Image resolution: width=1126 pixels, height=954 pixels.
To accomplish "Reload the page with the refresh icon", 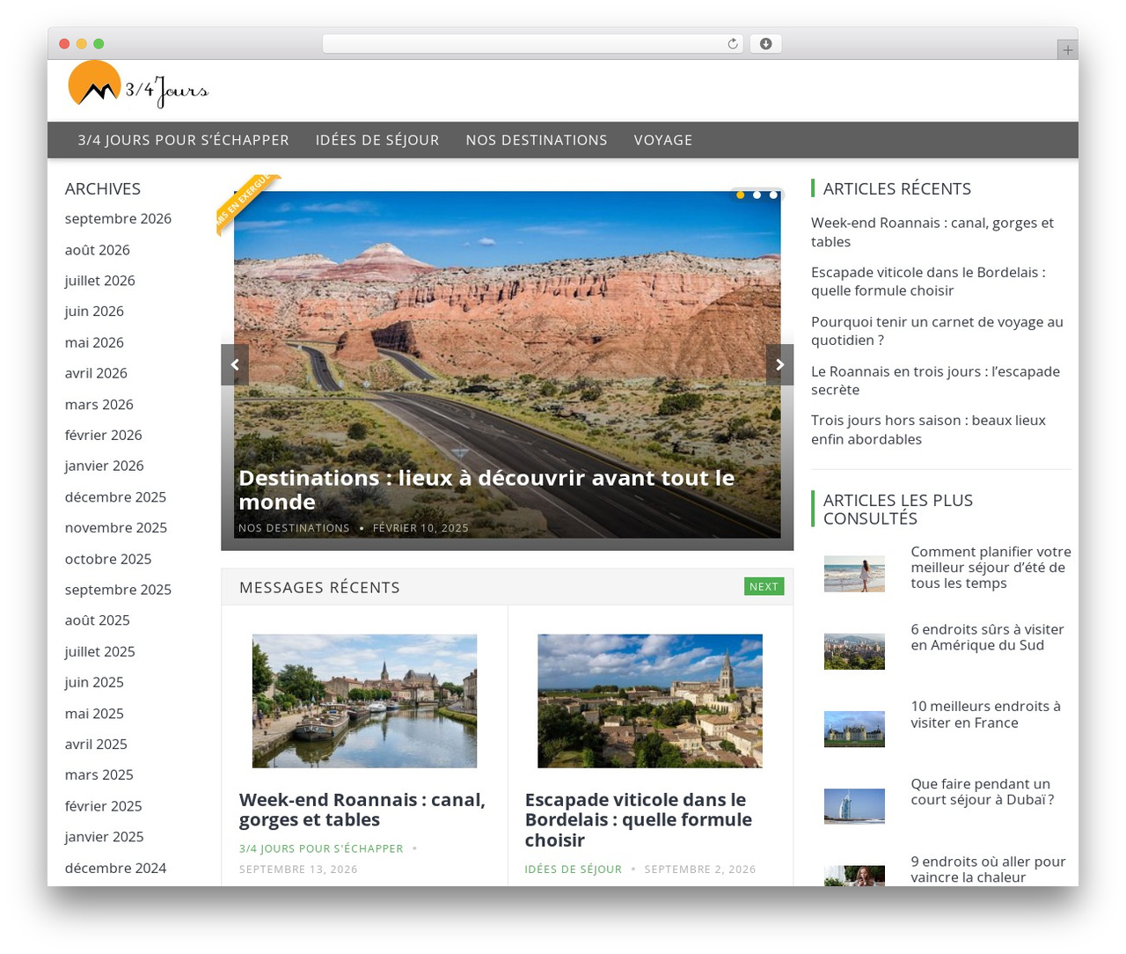I will [x=733, y=44].
